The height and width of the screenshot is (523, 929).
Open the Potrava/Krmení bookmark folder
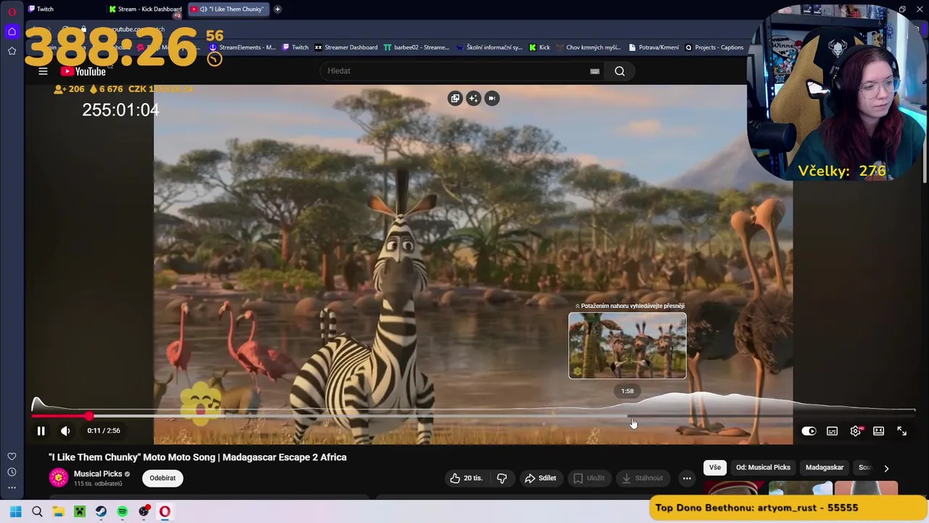[x=654, y=47]
